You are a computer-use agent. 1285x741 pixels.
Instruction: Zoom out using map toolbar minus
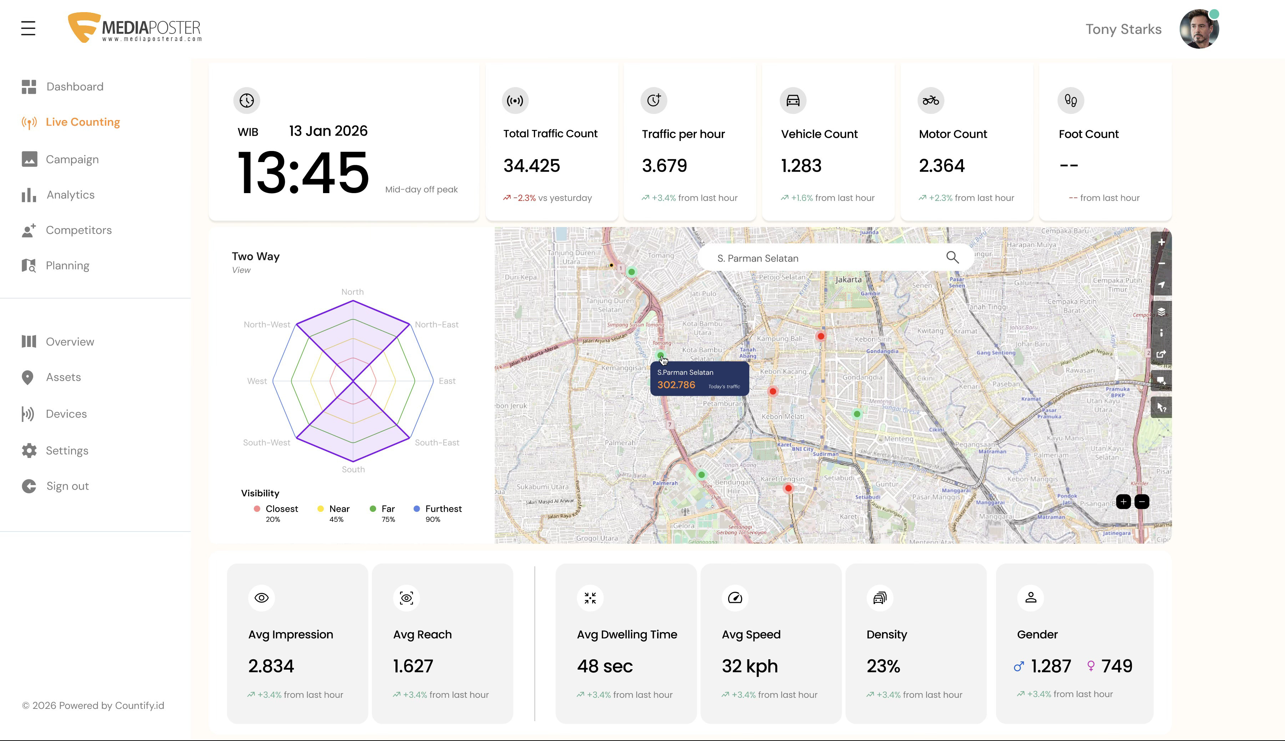[1161, 264]
